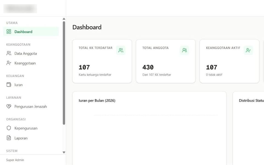Click the Iuran wallet icon
Screen dimensions: 264x165
[x=9, y=84]
